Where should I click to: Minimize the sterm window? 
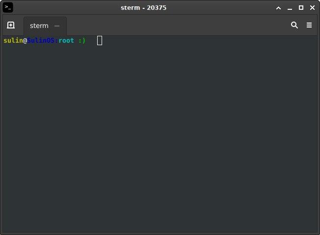290,8
